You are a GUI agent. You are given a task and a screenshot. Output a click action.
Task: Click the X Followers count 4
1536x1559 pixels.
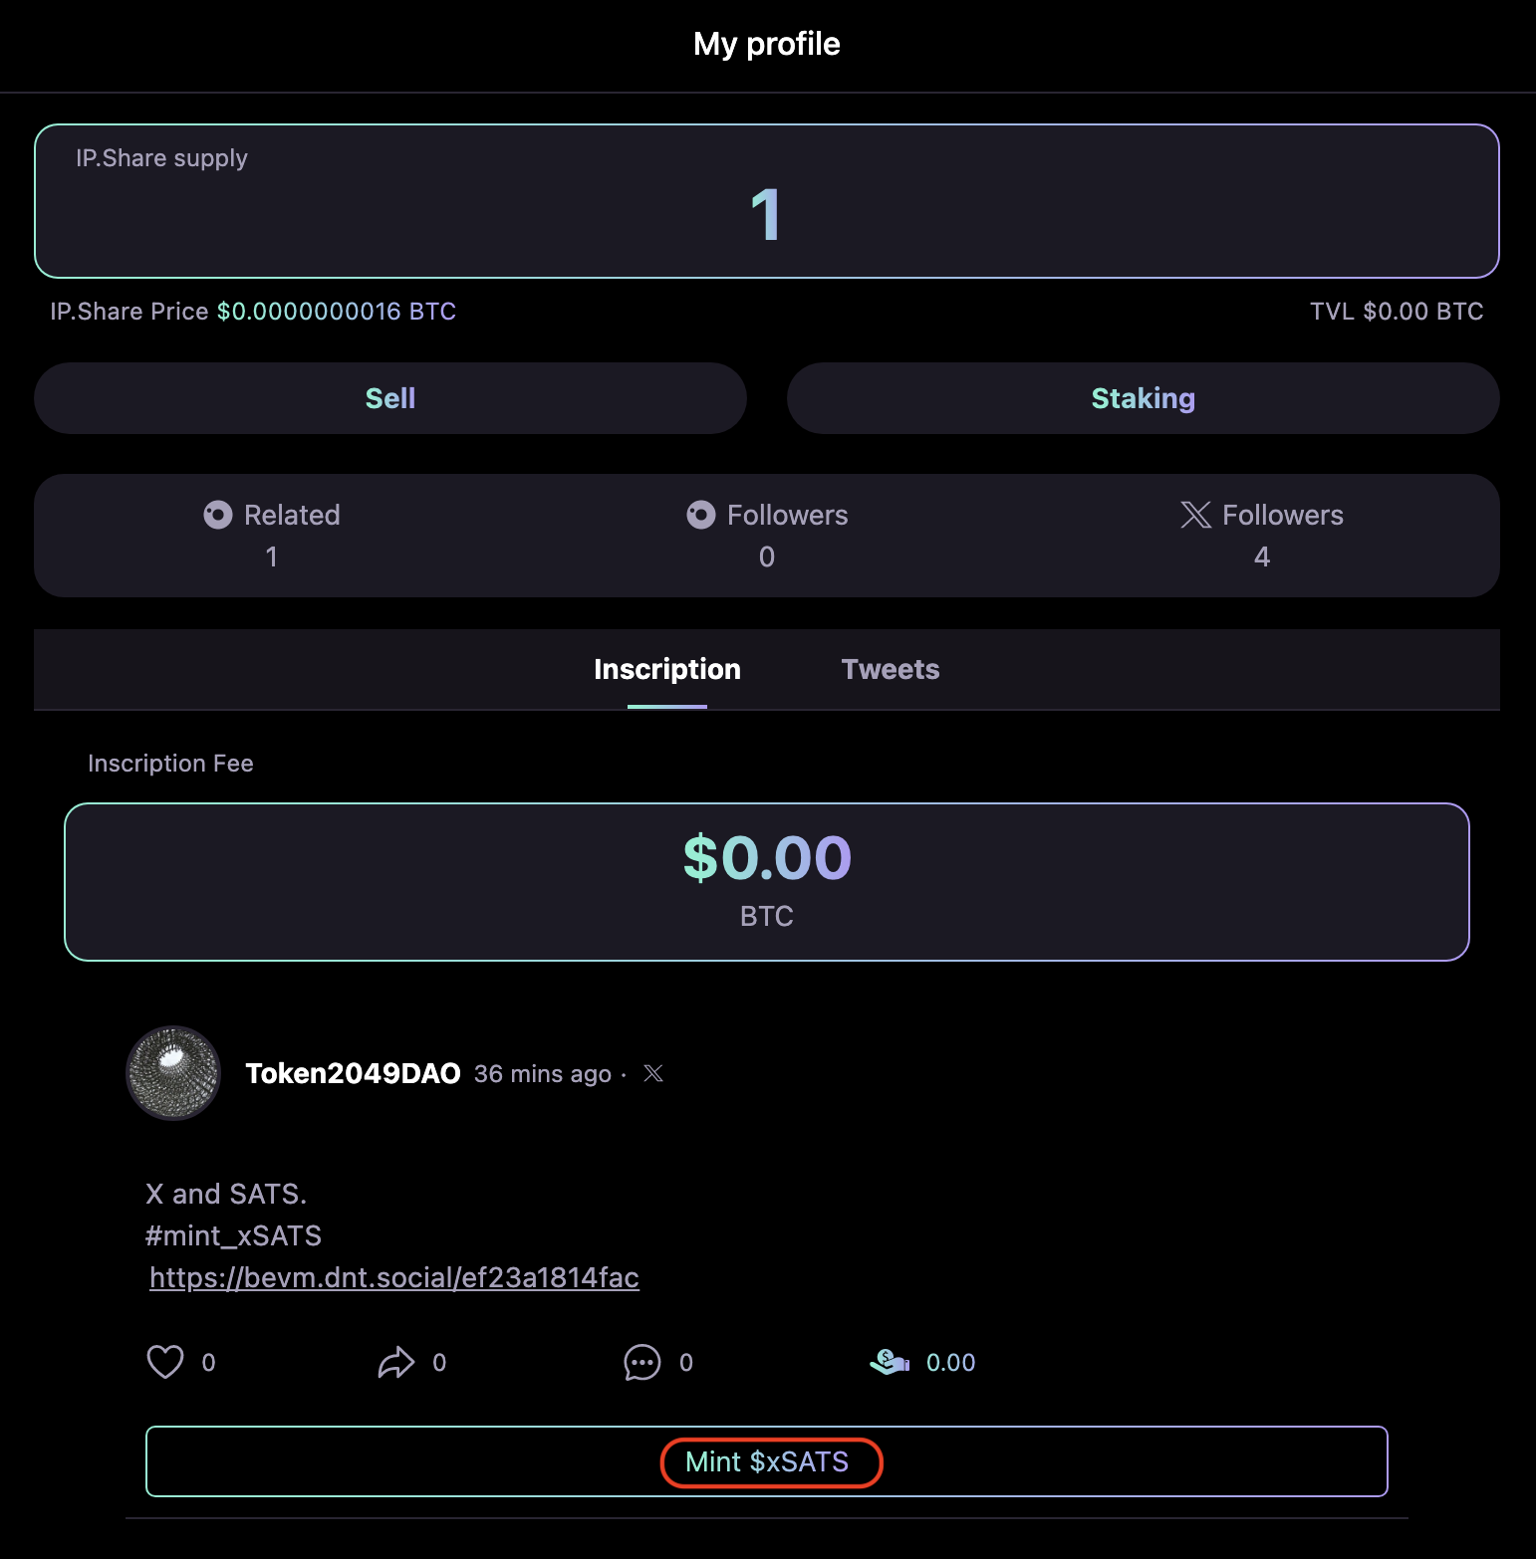[x=1261, y=557]
